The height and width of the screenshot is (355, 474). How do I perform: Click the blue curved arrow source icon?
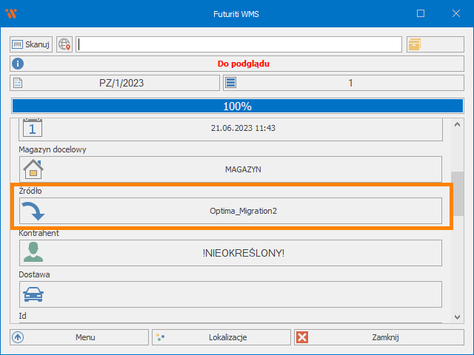33,211
